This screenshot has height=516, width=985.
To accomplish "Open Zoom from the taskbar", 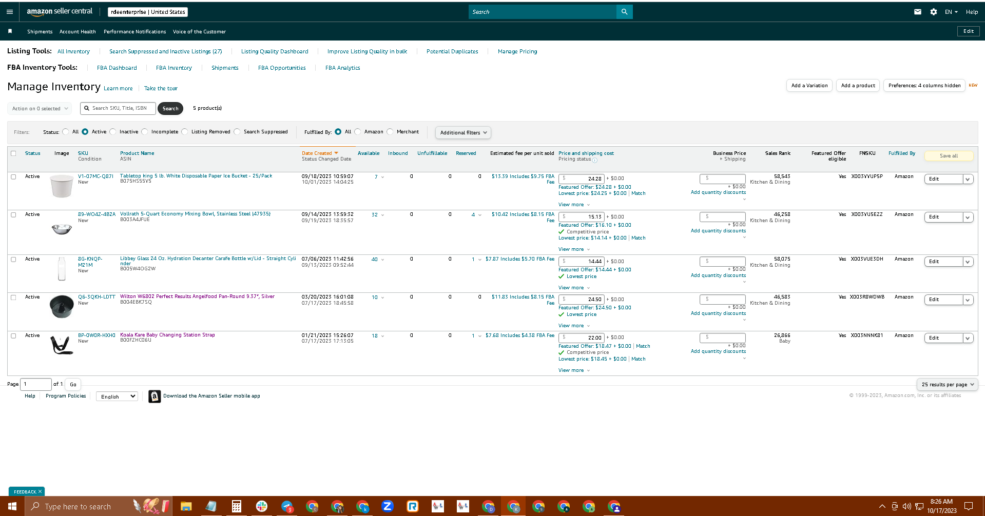I will pyautogui.click(x=388, y=506).
